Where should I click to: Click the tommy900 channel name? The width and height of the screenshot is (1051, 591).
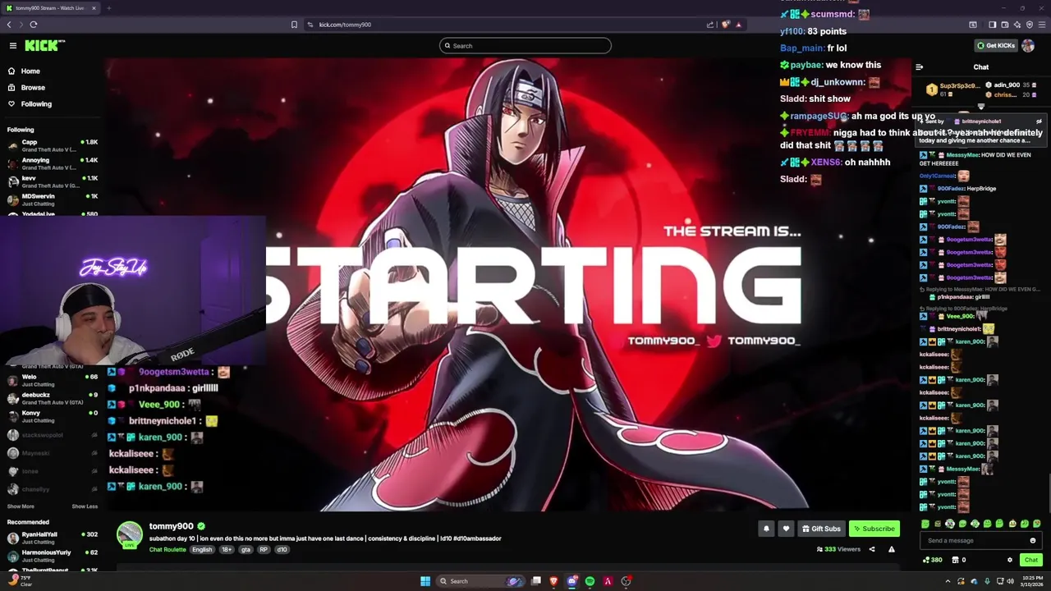pyautogui.click(x=171, y=526)
